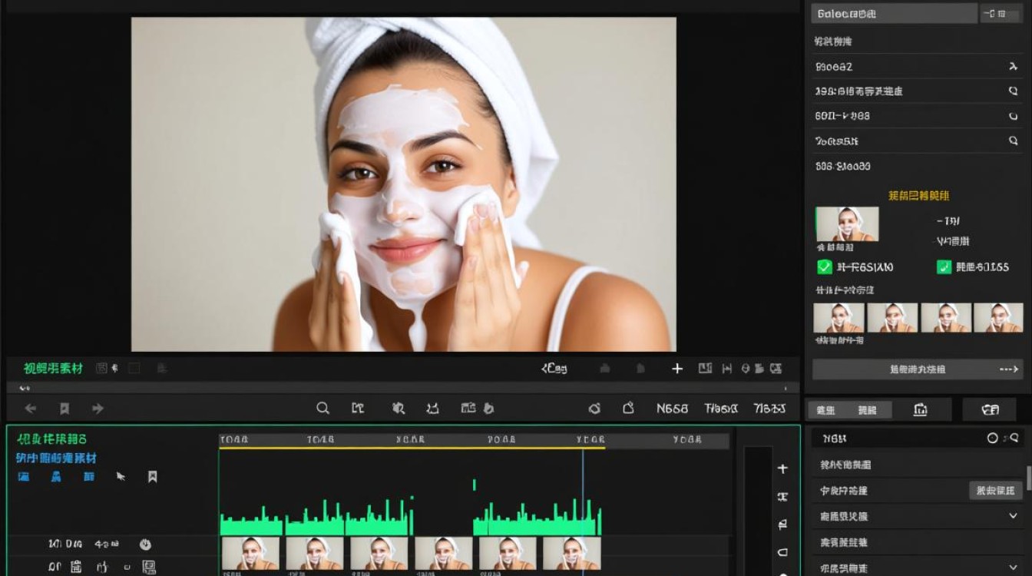Click the plus icon beside the timeline tracks

pos(782,468)
